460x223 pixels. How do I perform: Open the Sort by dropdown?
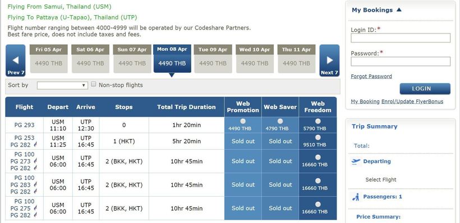62,86
